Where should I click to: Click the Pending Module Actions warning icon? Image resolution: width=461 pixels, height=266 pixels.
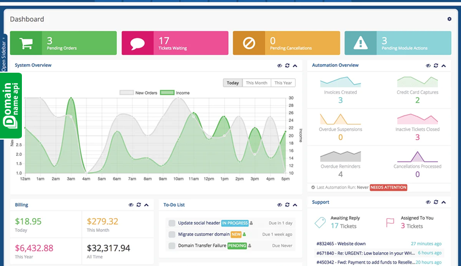coord(361,43)
